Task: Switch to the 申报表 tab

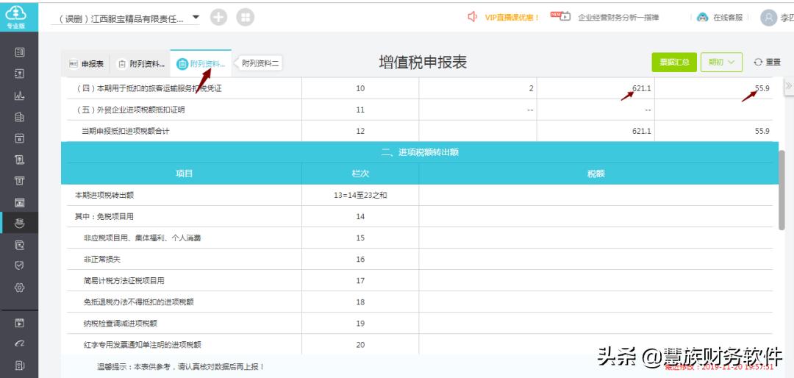Action: (86, 64)
